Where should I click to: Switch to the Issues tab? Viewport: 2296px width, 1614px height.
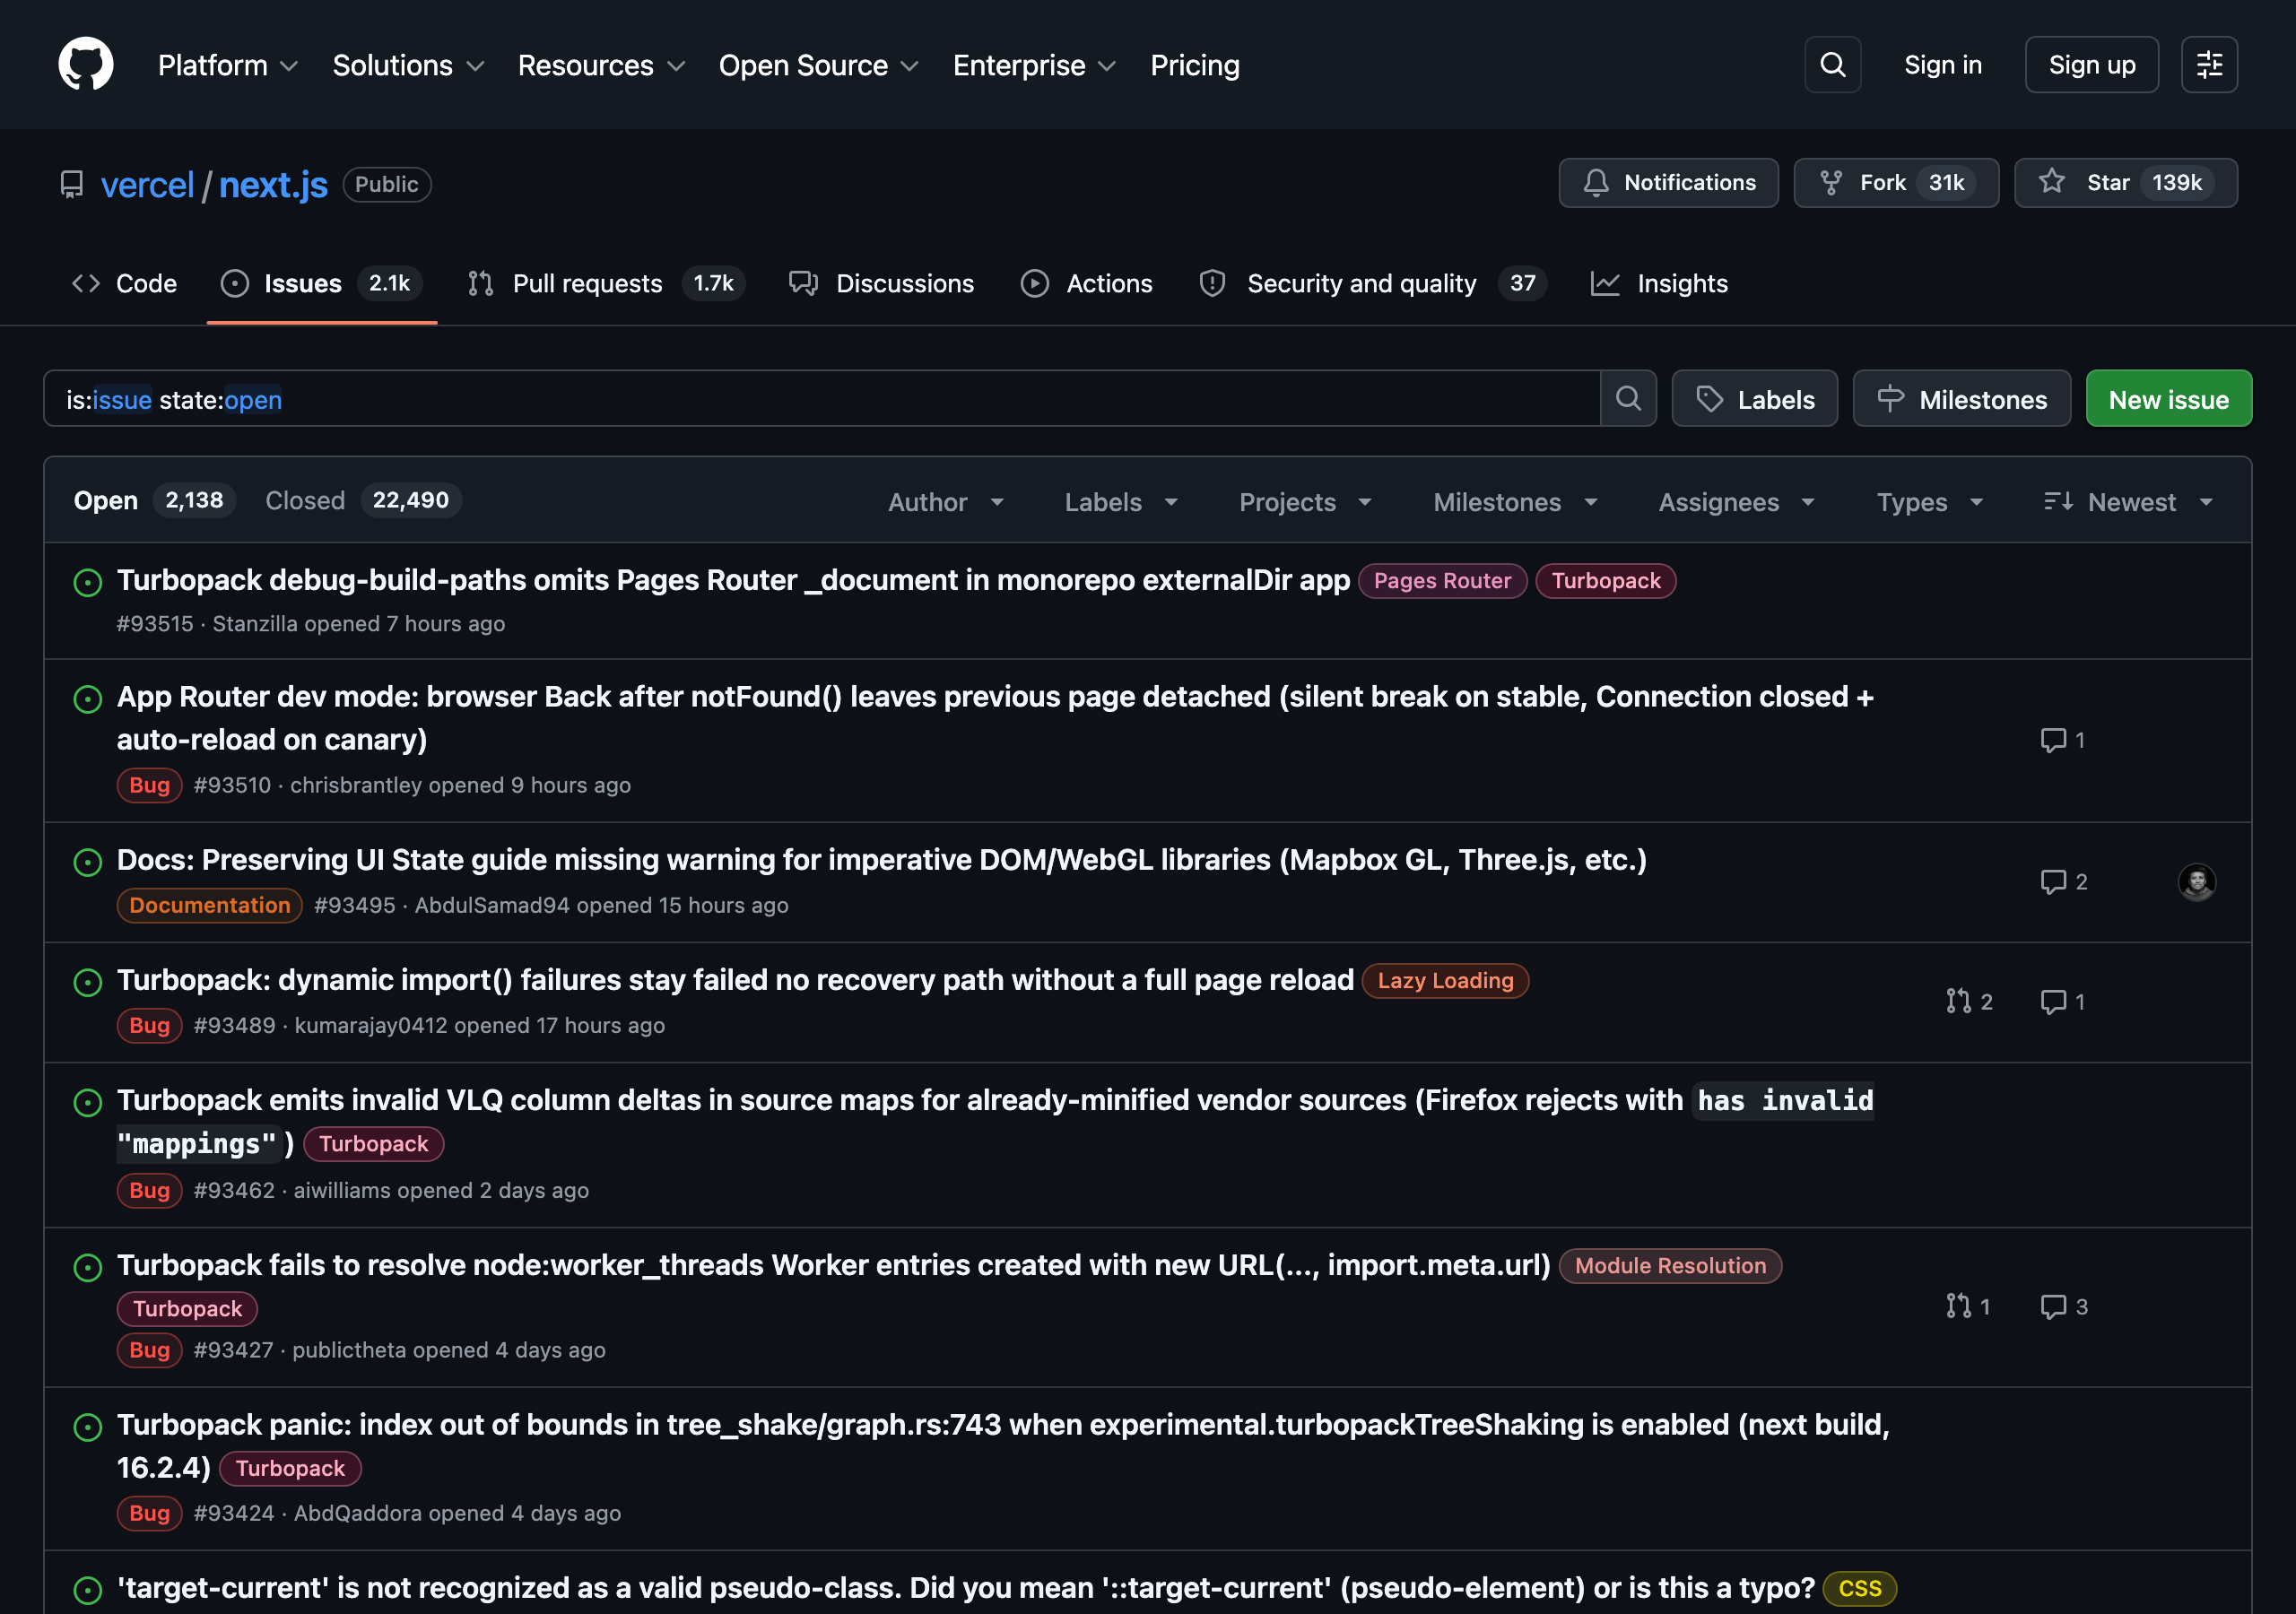[x=322, y=284]
